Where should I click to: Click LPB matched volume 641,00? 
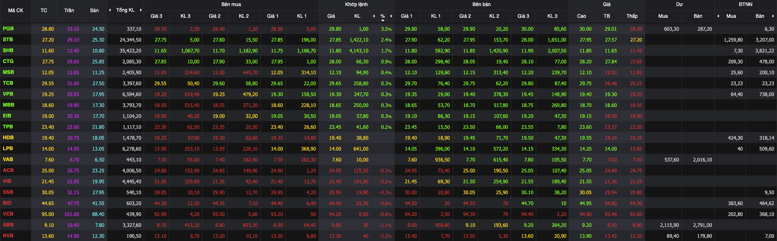(x=361, y=149)
